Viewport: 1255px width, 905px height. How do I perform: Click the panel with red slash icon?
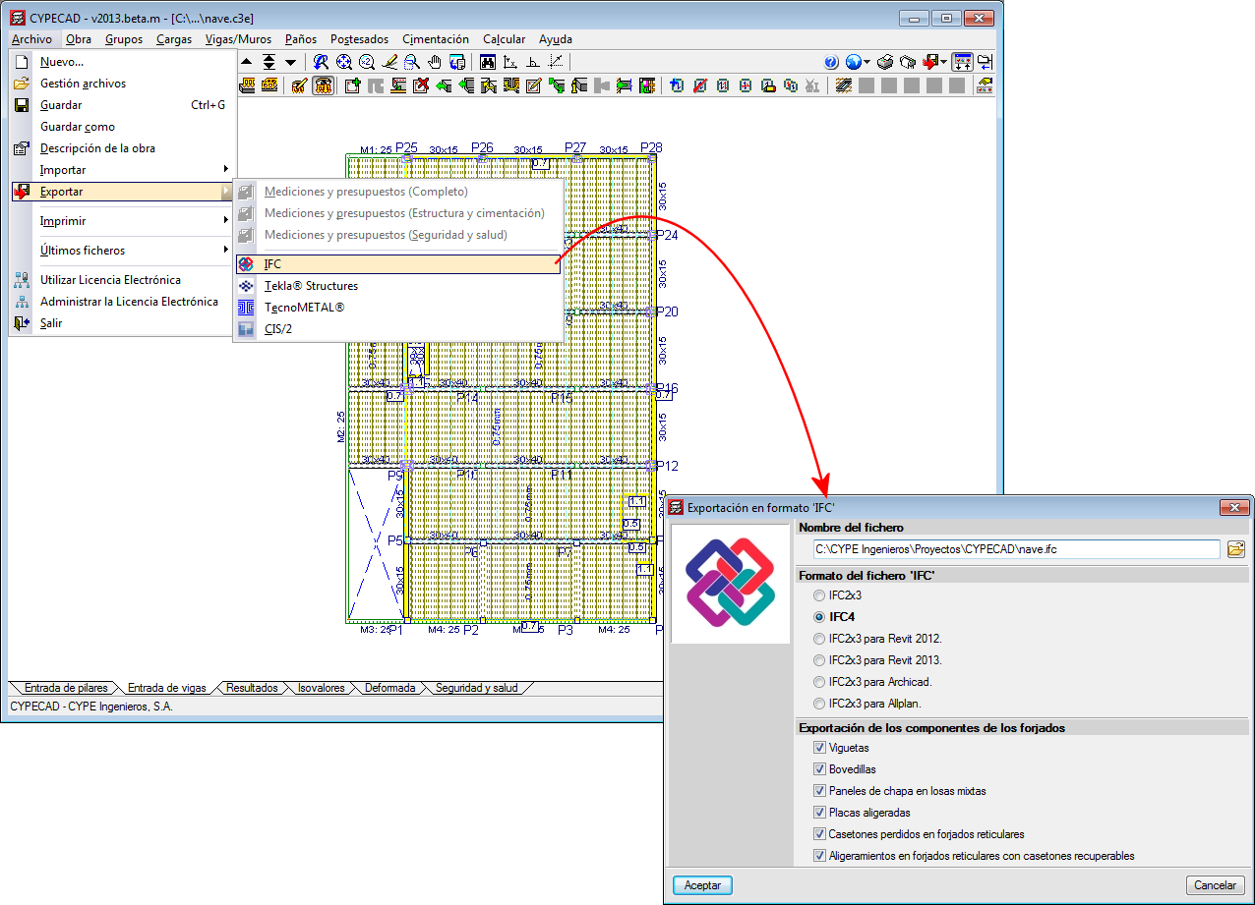[700, 85]
